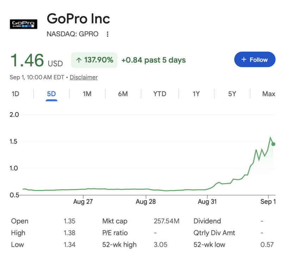Click the 'Sep 1, 10:00 AM EDT' timestamp
Screen dimensions: 282x270
pyautogui.click(x=37, y=77)
